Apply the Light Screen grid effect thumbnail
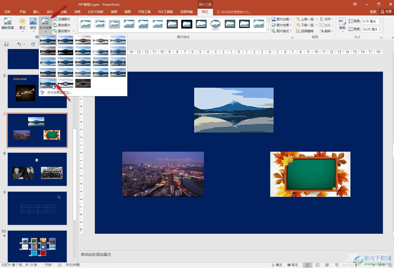This screenshot has width=394, height=268. point(48,62)
